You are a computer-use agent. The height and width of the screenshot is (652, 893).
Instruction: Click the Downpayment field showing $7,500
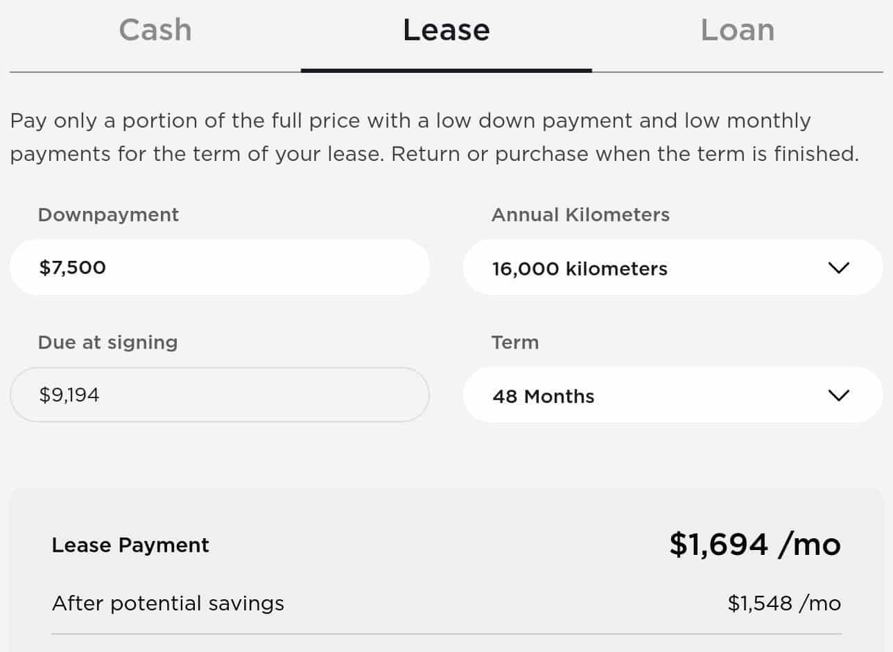pos(219,268)
